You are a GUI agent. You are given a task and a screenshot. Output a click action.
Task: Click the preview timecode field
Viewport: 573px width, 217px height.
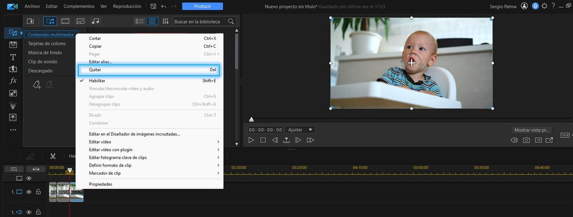[x=265, y=130]
